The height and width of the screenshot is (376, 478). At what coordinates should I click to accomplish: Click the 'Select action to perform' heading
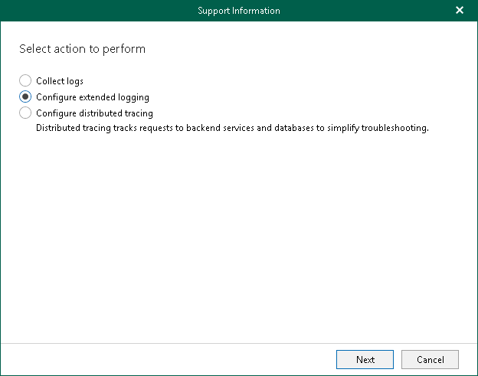(82, 49)
